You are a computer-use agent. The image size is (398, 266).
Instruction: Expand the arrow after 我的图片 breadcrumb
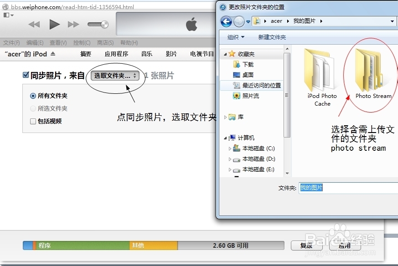coord(321,21)
